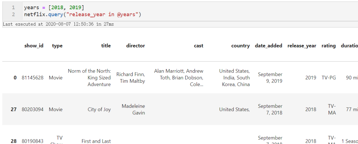Click the date_added column header
Viewport: 358px width, 144px height.
[x=268, y=46]
